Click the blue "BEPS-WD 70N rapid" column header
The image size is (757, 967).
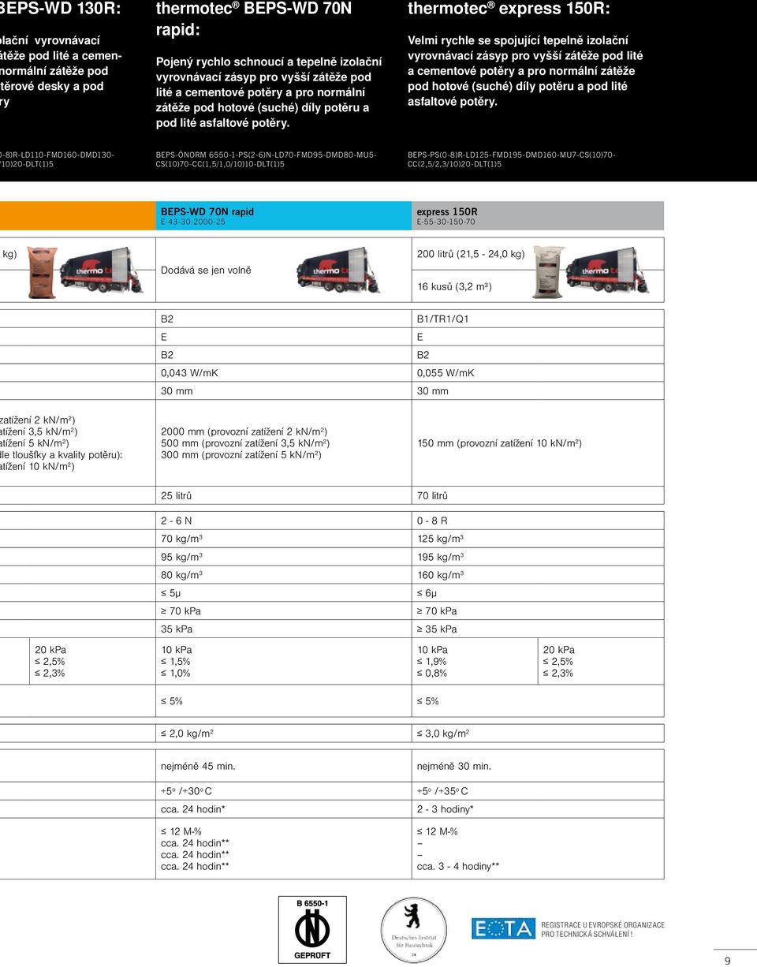coord(283,215)
